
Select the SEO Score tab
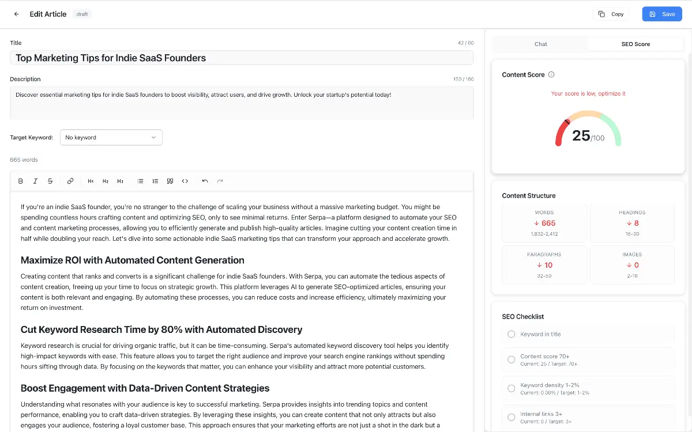click(x=635, y=44)
